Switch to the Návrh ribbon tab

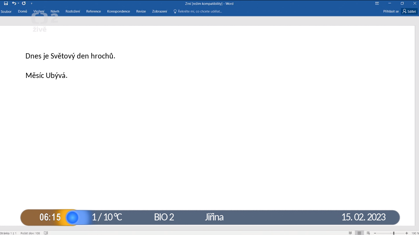[x=55, y=11]
